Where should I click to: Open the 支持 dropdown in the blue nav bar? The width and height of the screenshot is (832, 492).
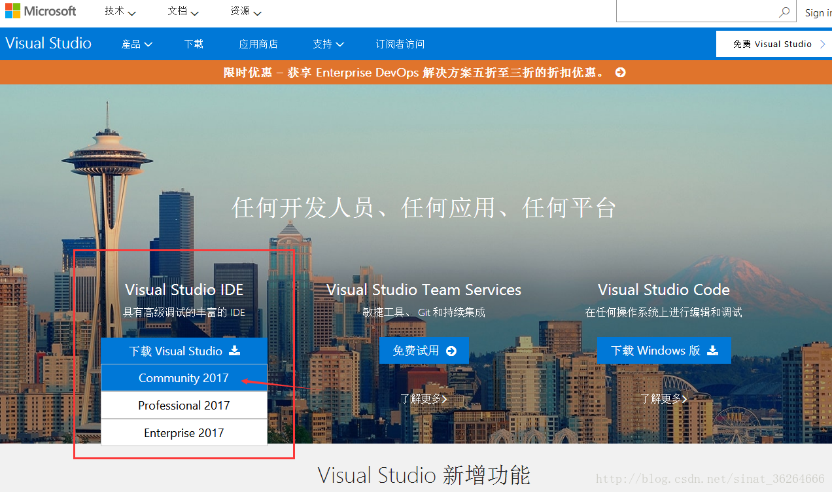tap(328, 44)
